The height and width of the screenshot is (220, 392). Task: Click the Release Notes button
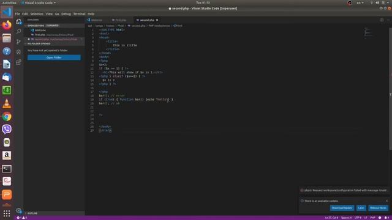[379, 208]
